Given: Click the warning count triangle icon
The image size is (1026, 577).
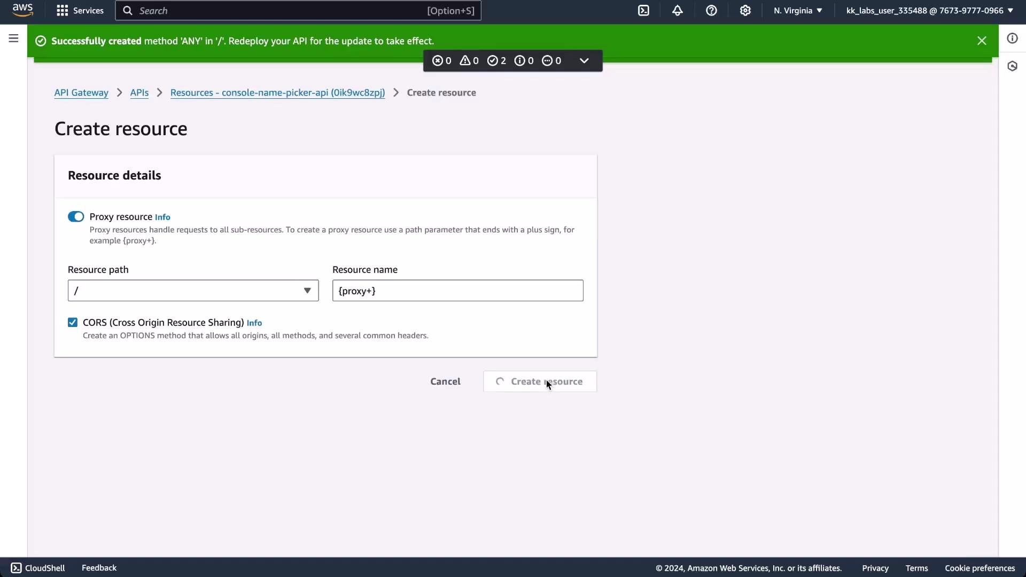Looking at the screenshot, I should 465,61.
